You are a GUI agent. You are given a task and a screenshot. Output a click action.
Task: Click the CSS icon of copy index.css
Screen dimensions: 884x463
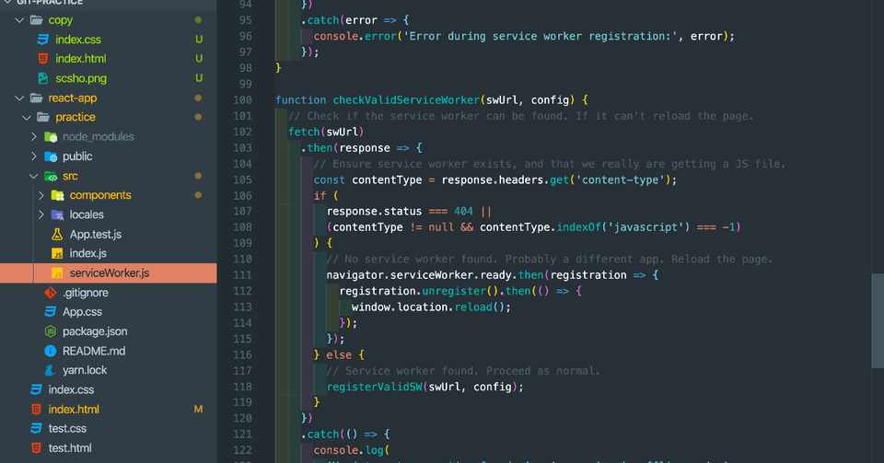click(x=43, y=40)
